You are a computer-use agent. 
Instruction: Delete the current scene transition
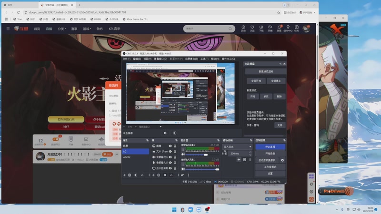click(x=245, y=159)
